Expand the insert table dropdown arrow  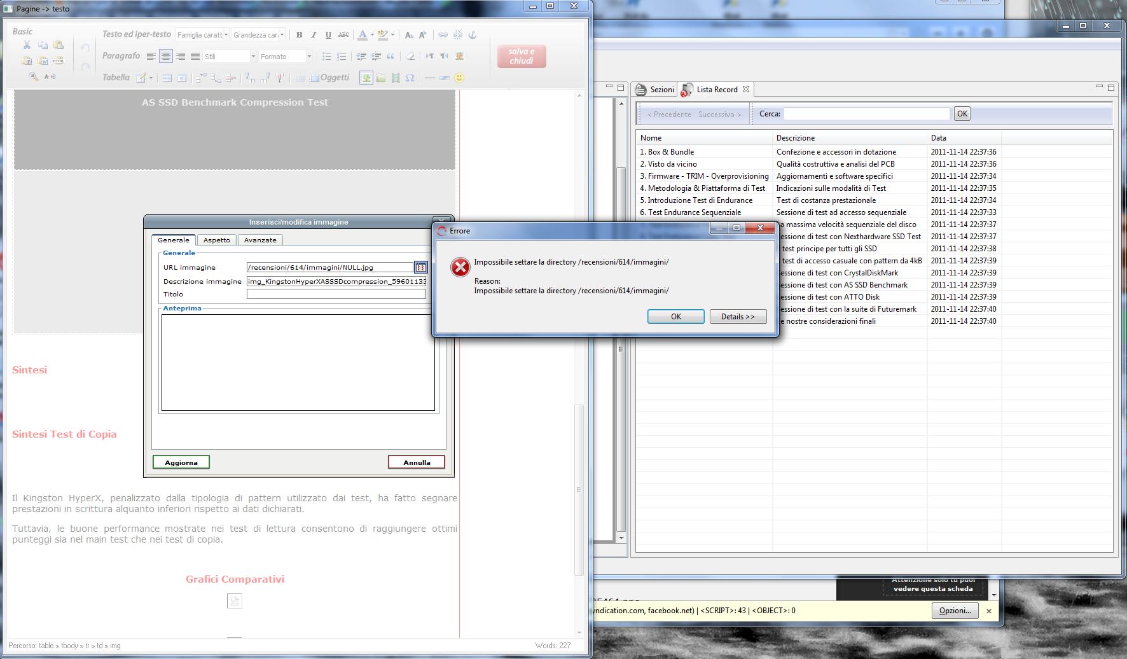click(151, 78)
